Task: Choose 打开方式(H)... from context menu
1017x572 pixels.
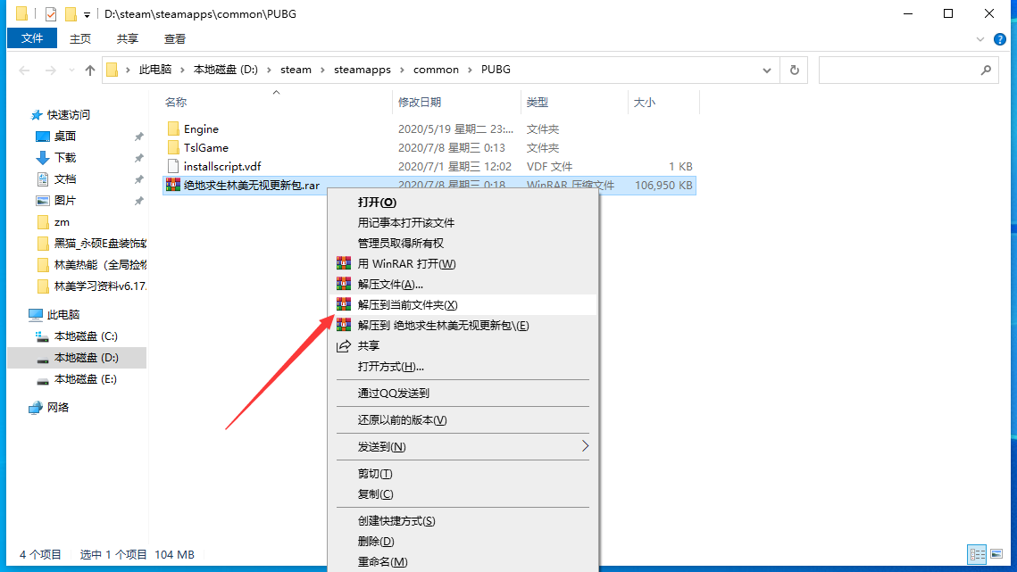Action: [463, 367]
